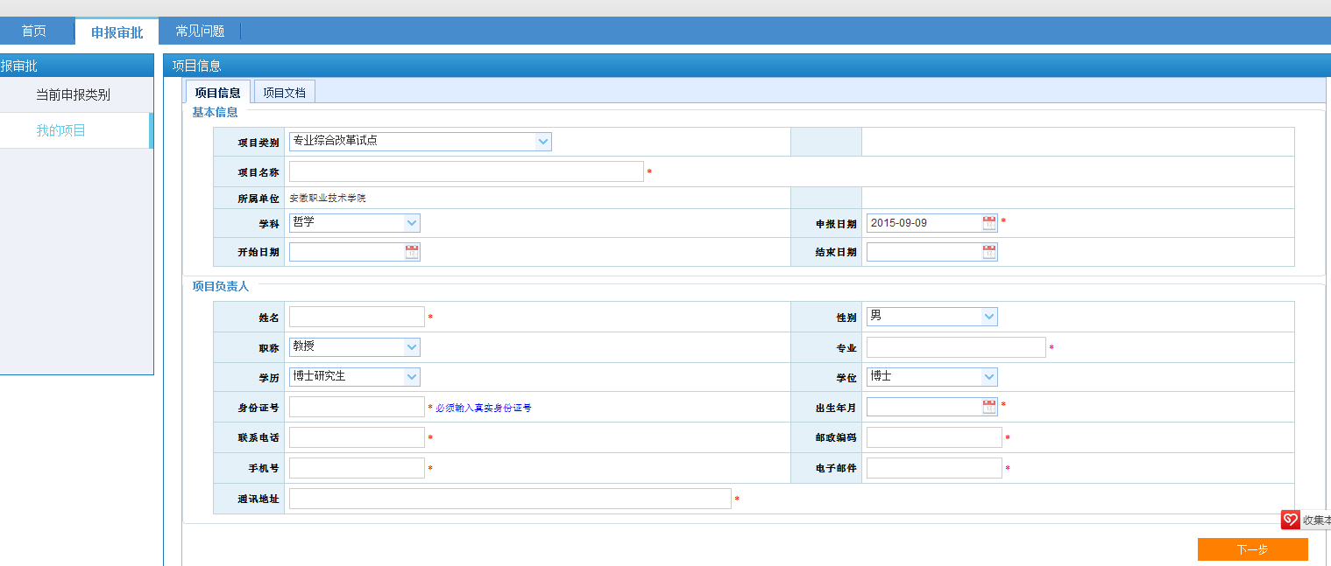
Task: Expand the 项目类别 dropdown
Action: pos(543,142)
